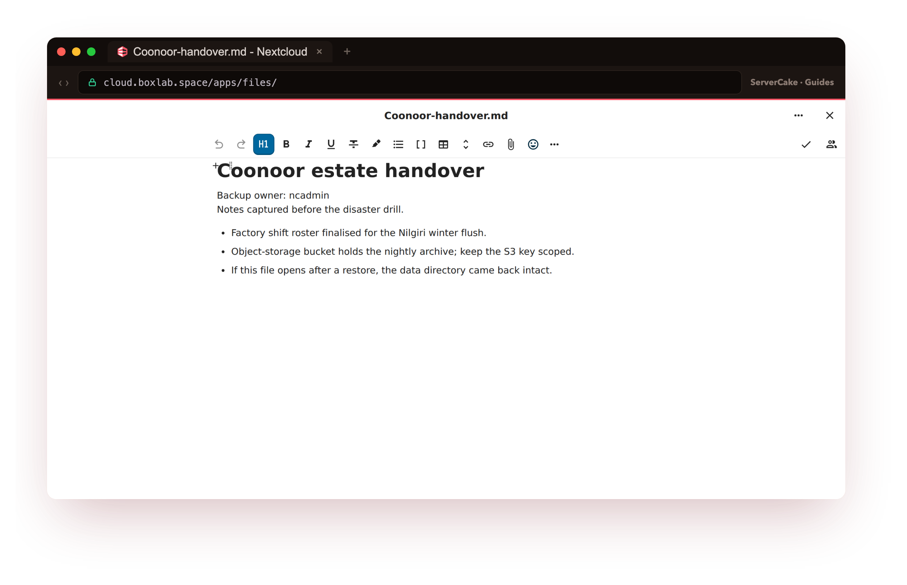The height and width of the screenshot is (585, 907).
Task: Open the file actions ellipsis menu
Action: click(x=798, y=115)
